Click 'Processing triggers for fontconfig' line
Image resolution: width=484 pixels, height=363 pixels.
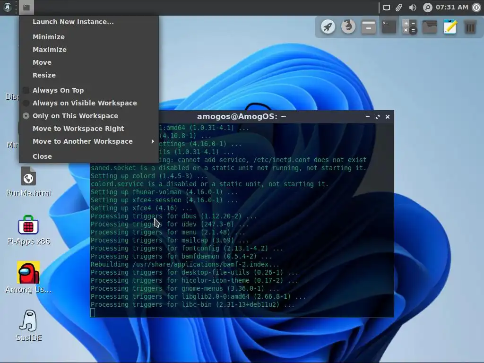(186, 249)
